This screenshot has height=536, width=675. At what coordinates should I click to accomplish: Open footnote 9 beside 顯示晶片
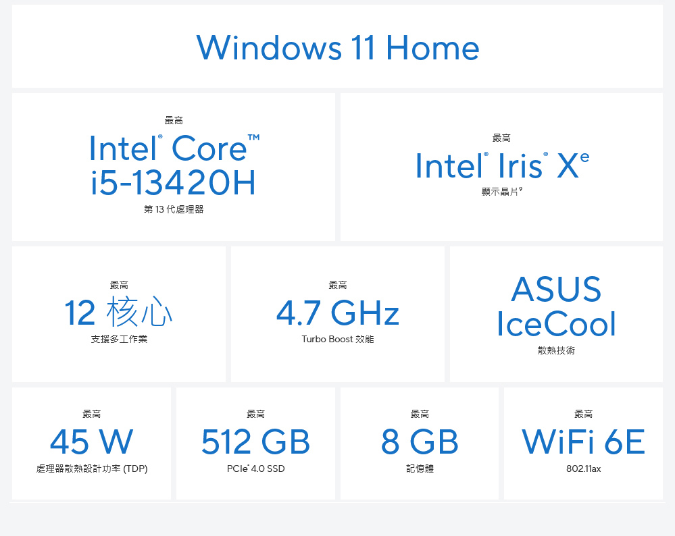[x=521, y=189]
